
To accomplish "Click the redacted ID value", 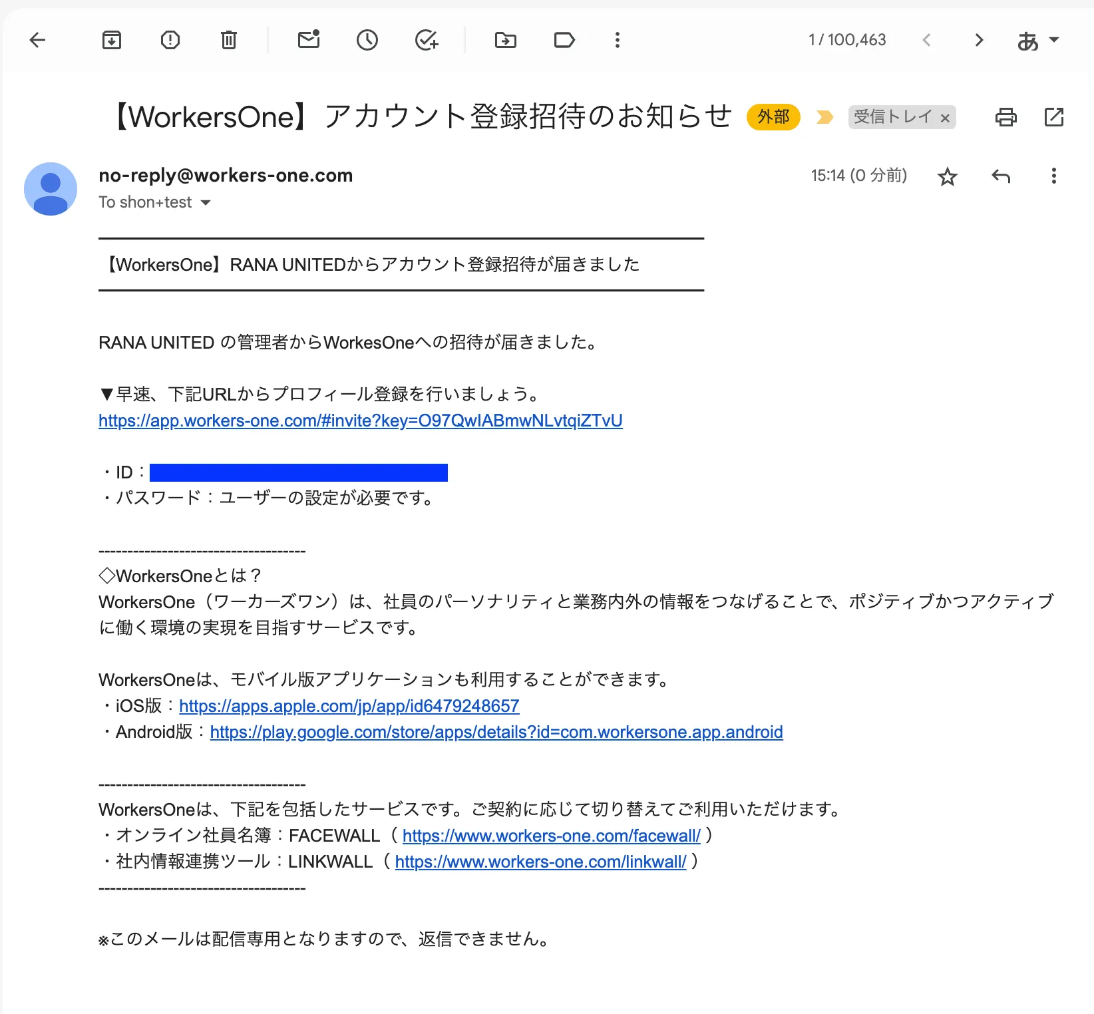I will tap(299, 472).
